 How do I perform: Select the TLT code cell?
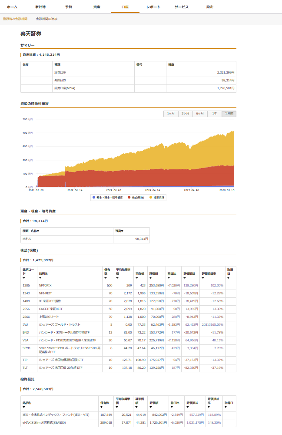coord(29,368)
